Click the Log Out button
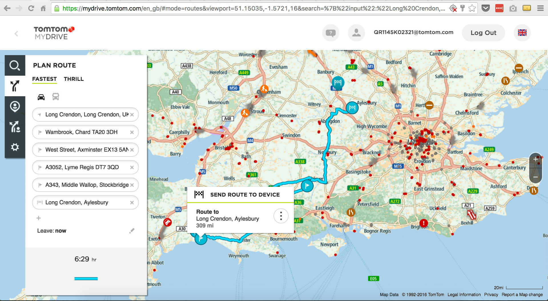 click(483, 33)
